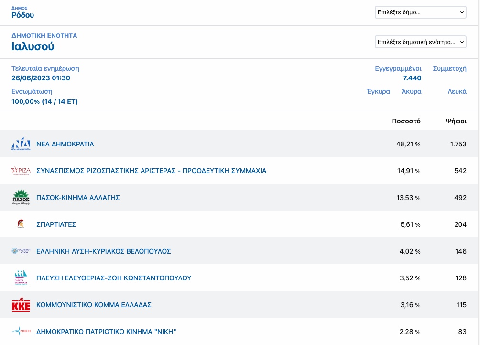Click the Ιαλυσού municipal unit heading

click(33, 46)
